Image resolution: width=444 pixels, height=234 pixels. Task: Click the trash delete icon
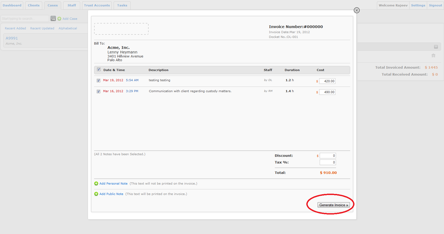pos(433,56)
